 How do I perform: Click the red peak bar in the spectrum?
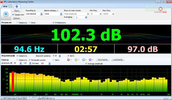13,82
